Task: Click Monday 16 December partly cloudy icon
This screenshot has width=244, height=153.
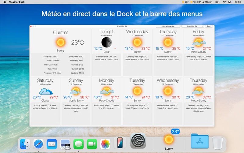Action: [107, 91]
